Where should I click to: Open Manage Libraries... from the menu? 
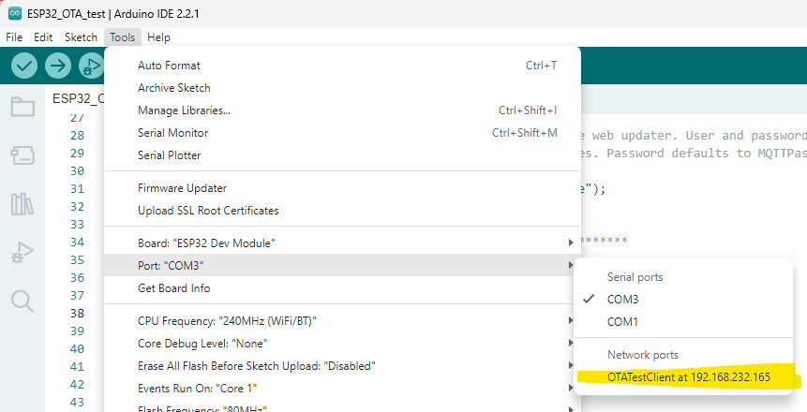[x=342, y=110]
